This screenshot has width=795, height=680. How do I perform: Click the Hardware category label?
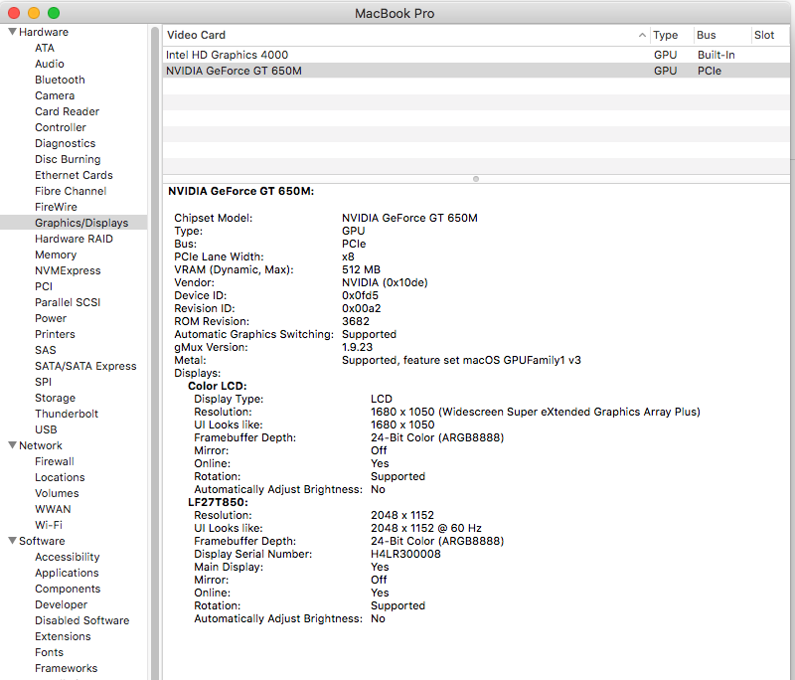(x=44, y=32)
